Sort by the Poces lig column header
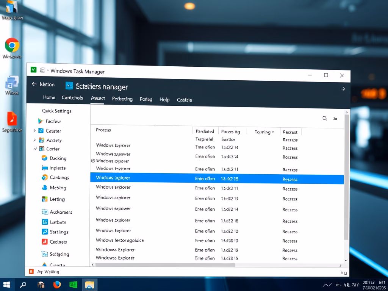 [231, 131]
